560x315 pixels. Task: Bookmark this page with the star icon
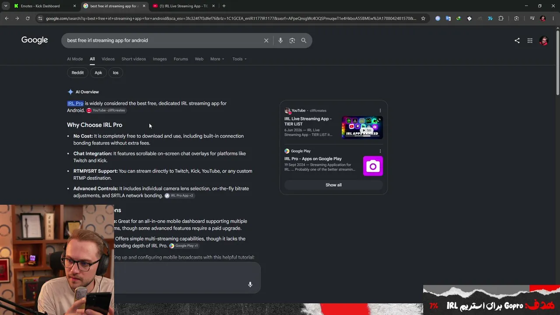[423, 18]
